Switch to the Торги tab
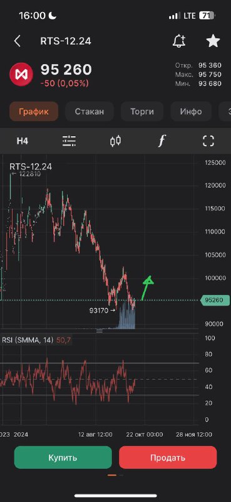 point(142,112)
